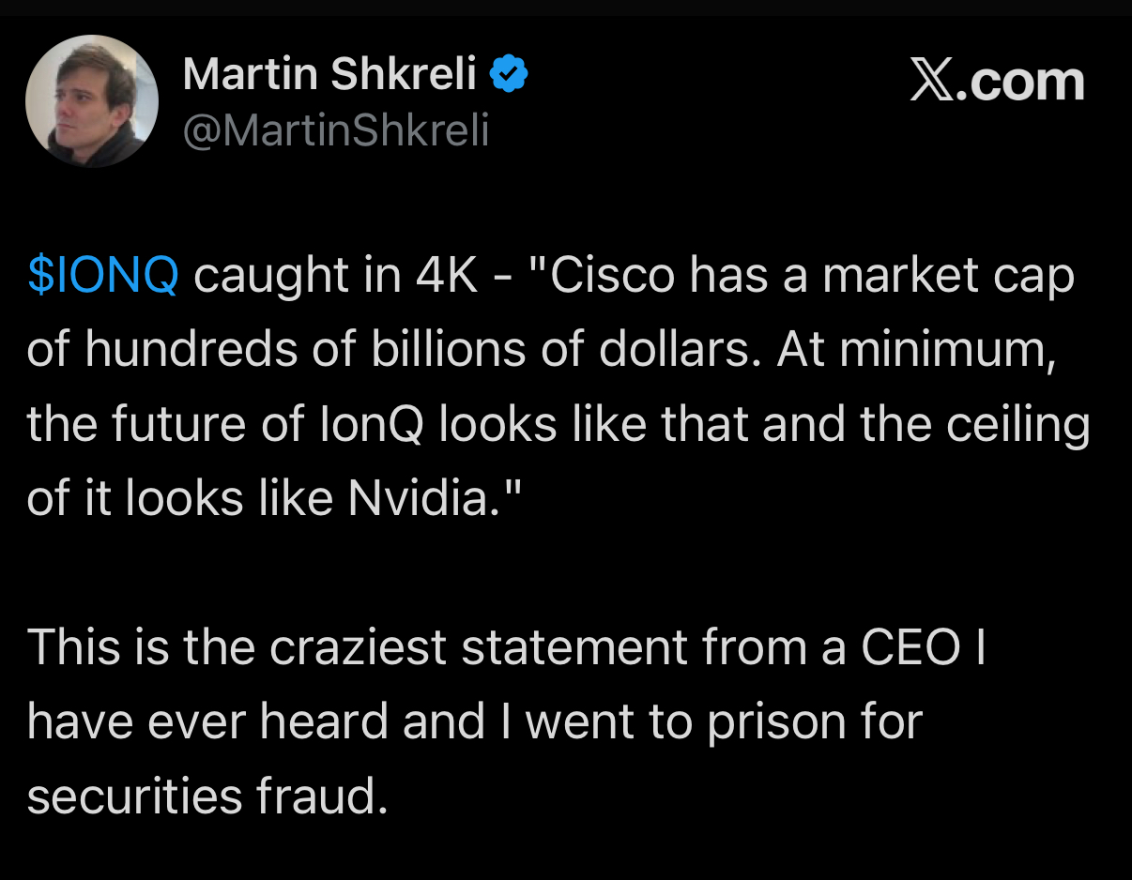Click the line starting "of hundreds of billions"

pos(541,350)
